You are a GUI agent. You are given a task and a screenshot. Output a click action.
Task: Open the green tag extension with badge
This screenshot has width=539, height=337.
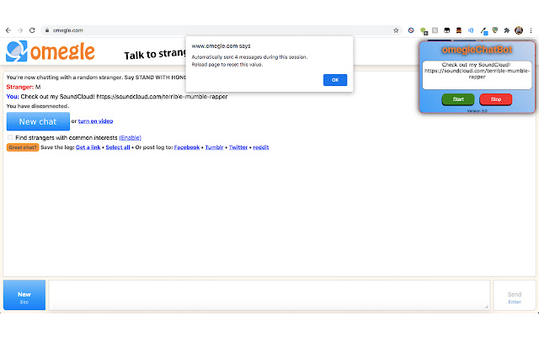(x=424, y=31)
